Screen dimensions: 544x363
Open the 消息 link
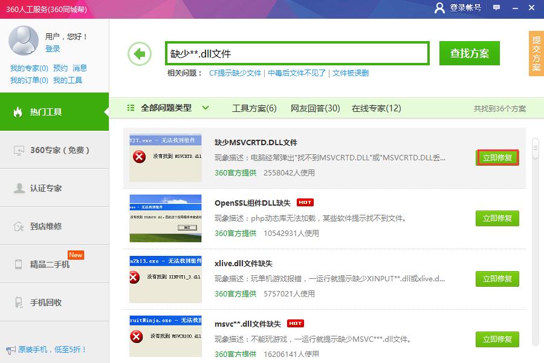click(80, 68)
